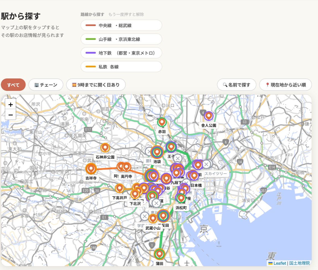The width and height of the screenshot is (318, 270).
Task: Click the 浜松町 station label
Action: (x=181, y=208)
